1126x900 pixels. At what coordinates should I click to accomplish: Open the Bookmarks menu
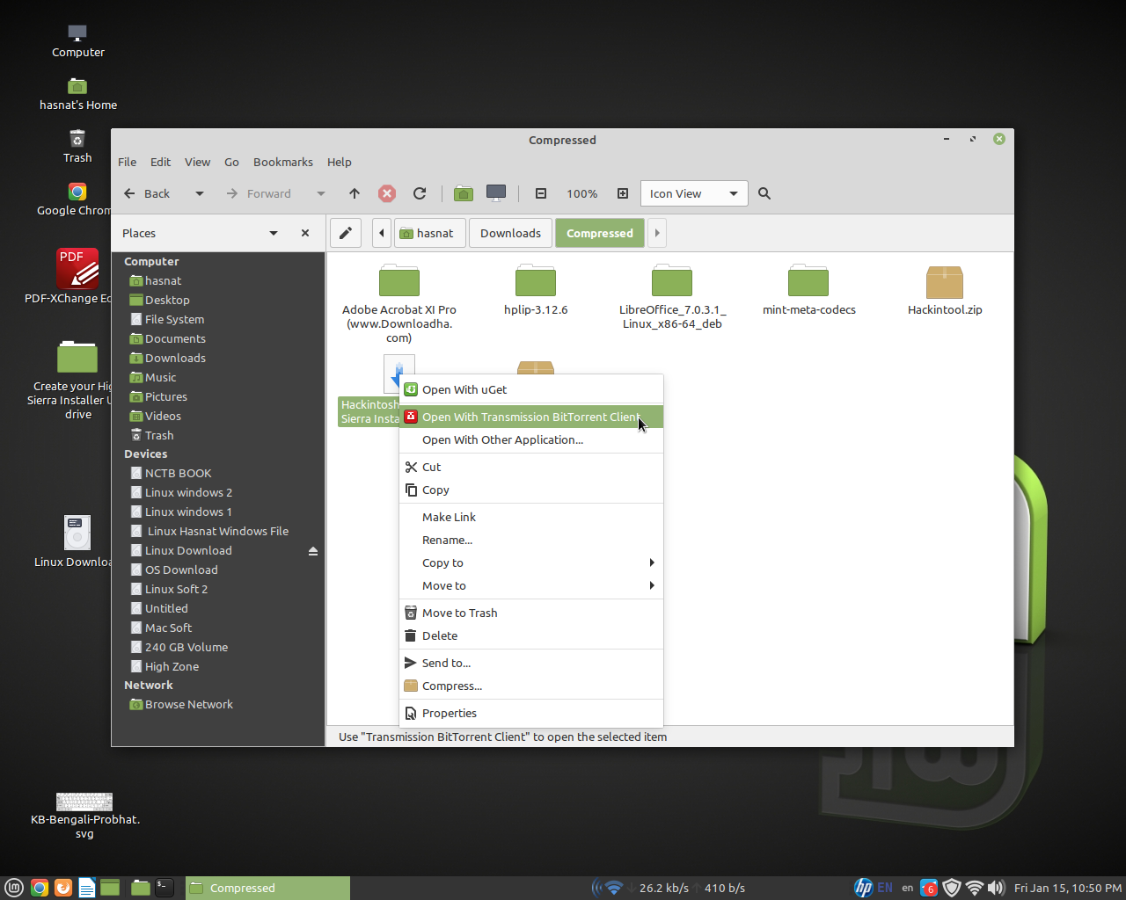click(x=283, y=162)
